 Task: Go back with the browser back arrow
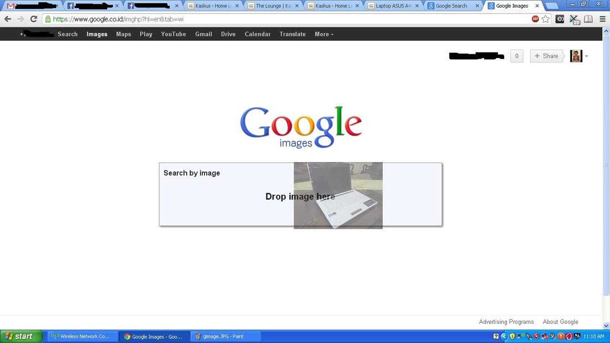[x=8, y=19]
